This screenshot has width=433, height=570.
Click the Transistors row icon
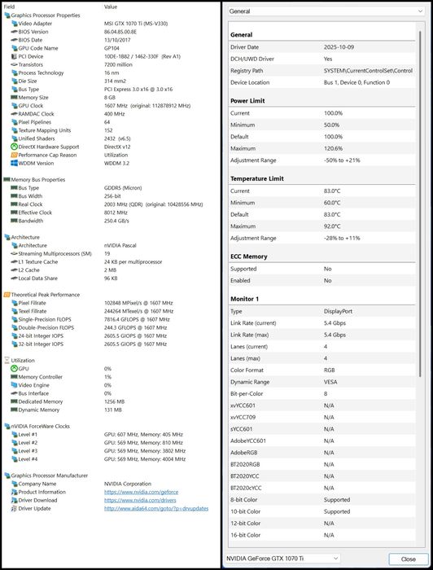pyautogui.click(x=14, y=64)
